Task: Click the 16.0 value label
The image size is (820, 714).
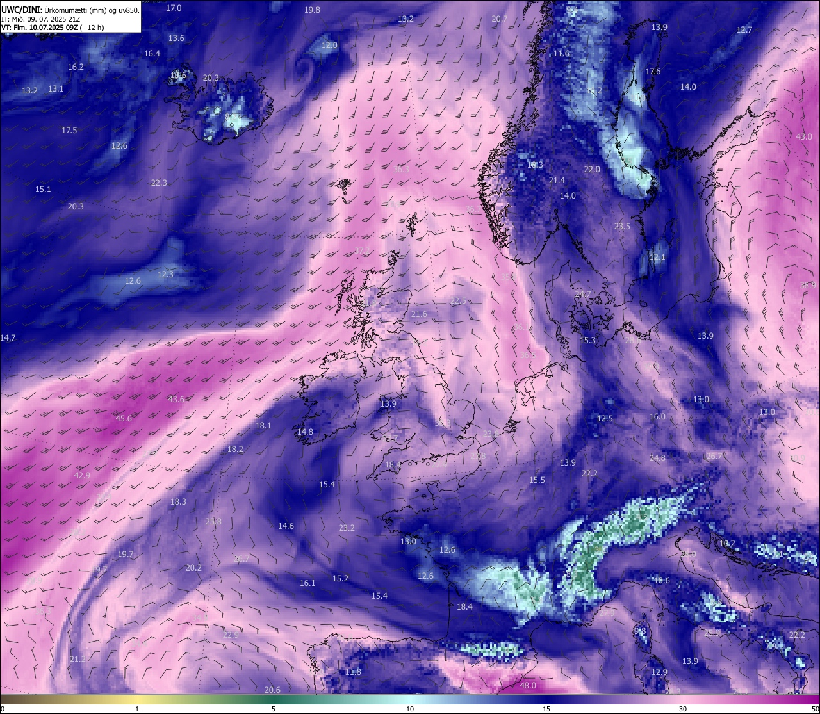Action: point(657,417)
